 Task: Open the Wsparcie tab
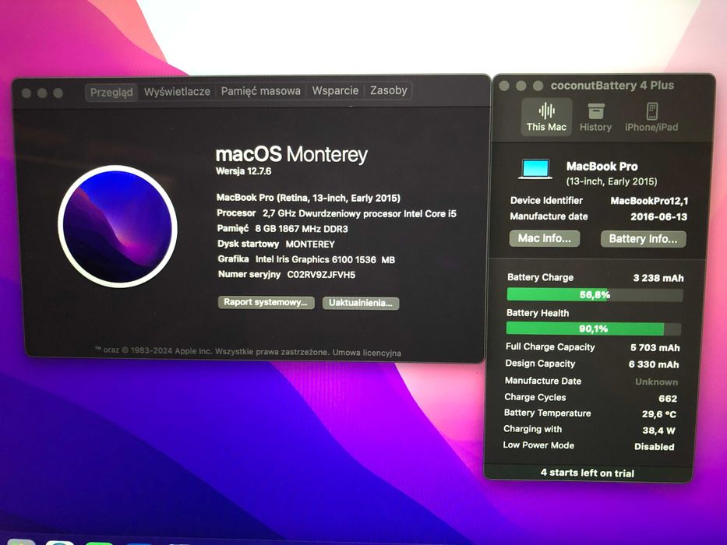pos(335,90)
